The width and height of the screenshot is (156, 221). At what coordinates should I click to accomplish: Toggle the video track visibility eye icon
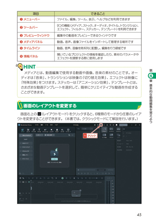[29, 193]
